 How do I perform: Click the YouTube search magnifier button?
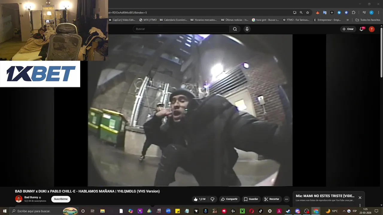point(235,29)
